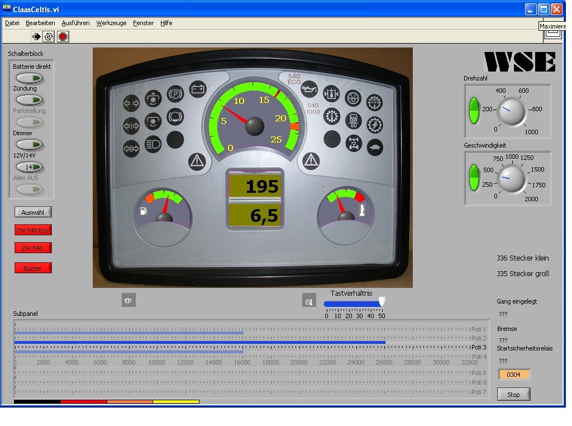The height and width of the screenshot is (426, 572).
Task: Click the Stop button
Action: (513, 394)
